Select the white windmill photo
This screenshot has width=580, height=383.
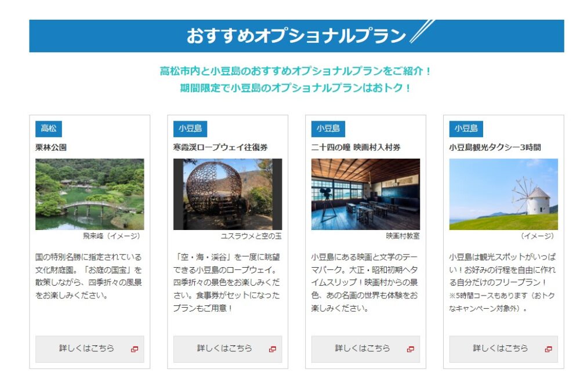pos(503,194)
